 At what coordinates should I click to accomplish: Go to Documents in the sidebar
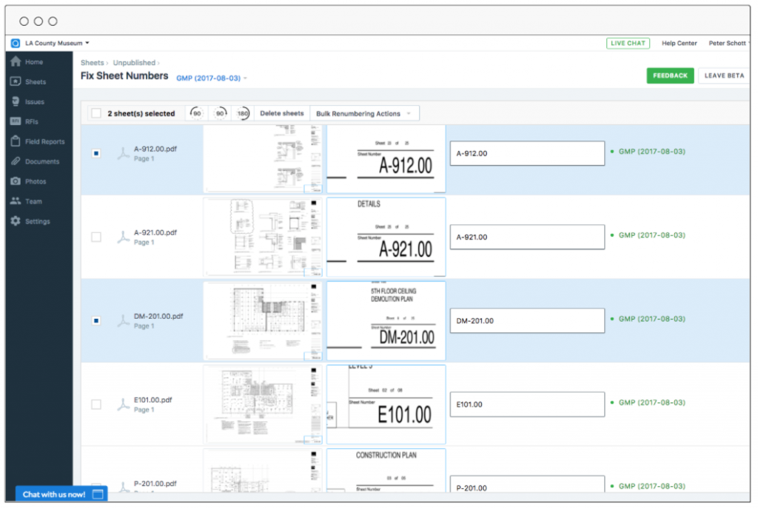tap(42, 161)
